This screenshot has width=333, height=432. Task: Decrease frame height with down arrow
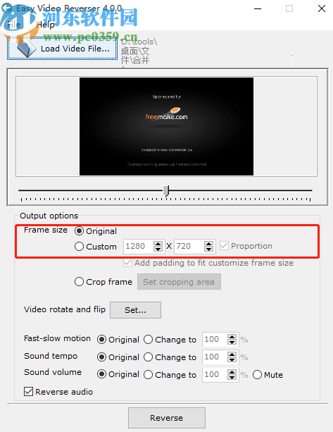208,249
